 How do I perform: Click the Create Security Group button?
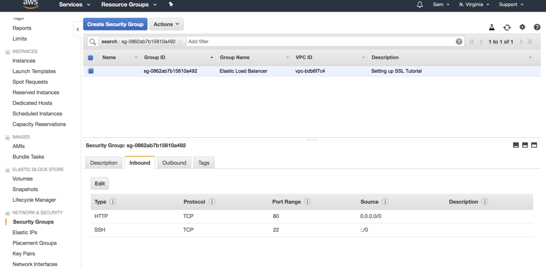115,24
